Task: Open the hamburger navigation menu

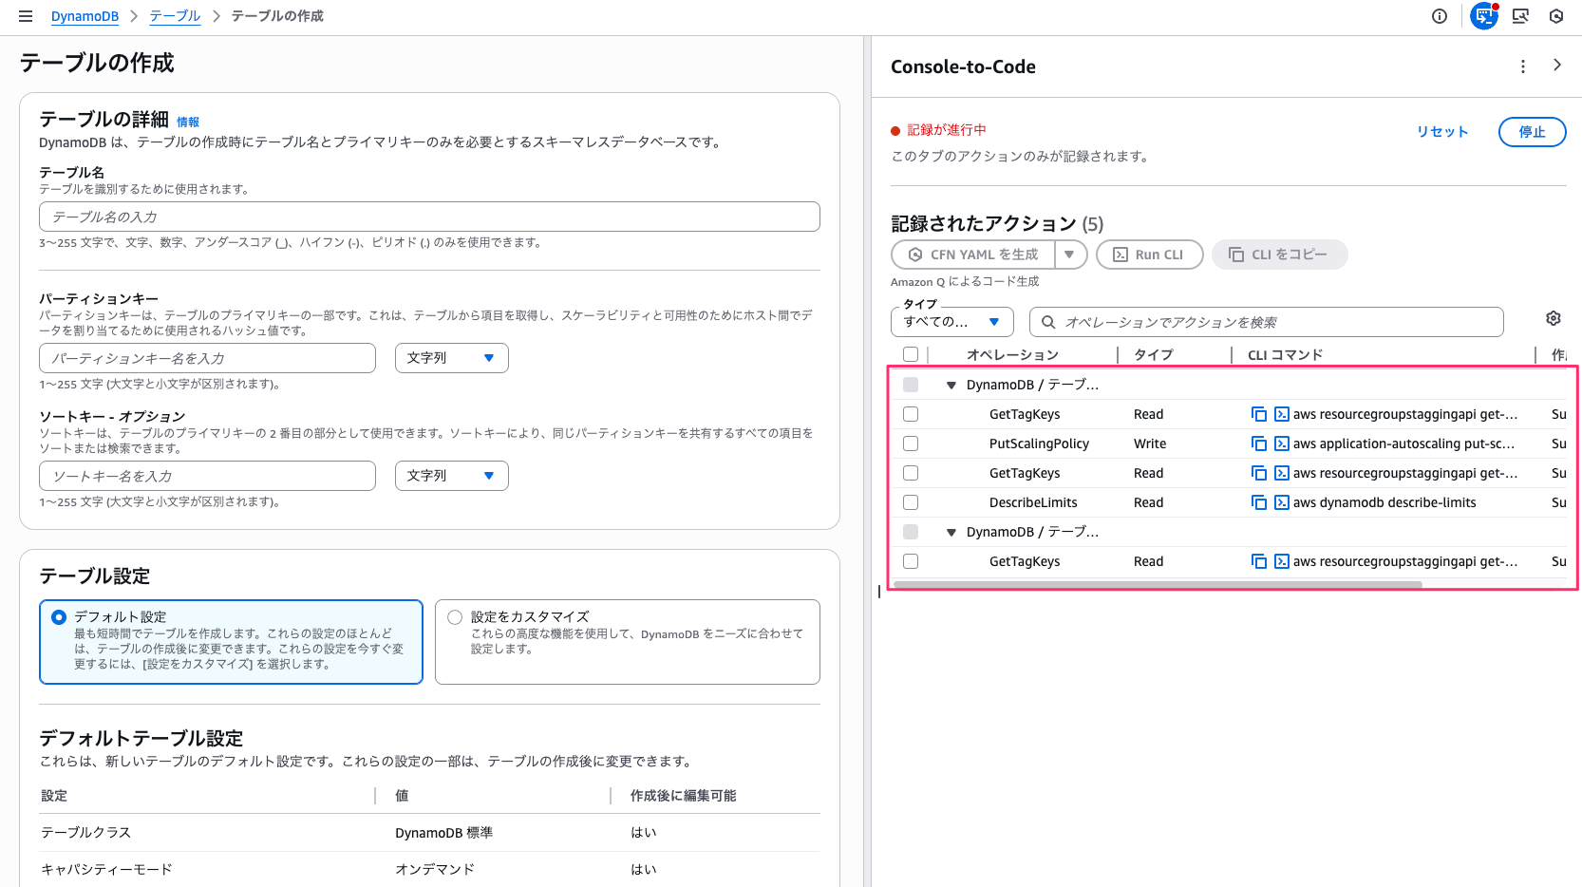Action: point(26,16)
